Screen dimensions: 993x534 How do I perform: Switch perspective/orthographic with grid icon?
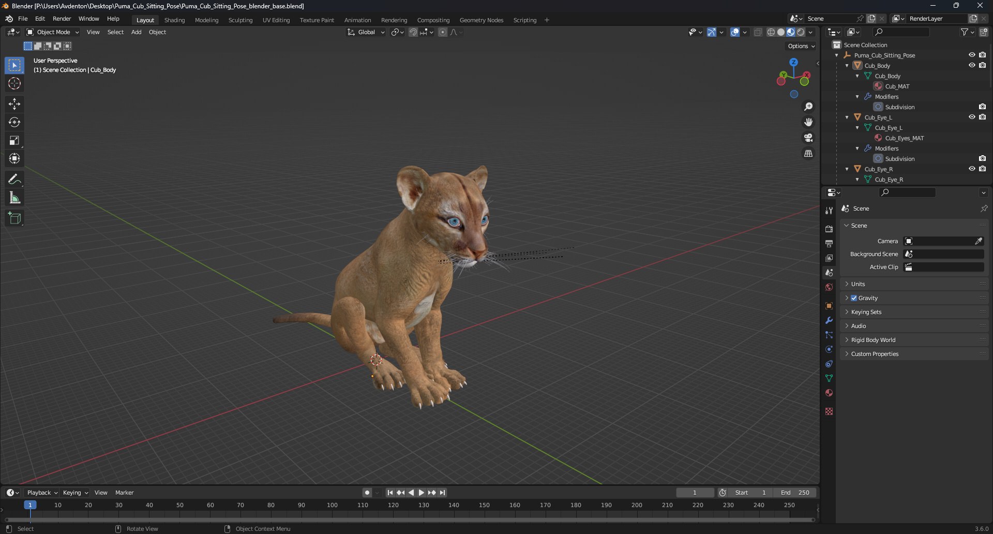point(808,153)
